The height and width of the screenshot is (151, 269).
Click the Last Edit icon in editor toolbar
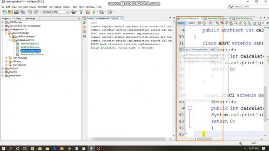(199, 23)
